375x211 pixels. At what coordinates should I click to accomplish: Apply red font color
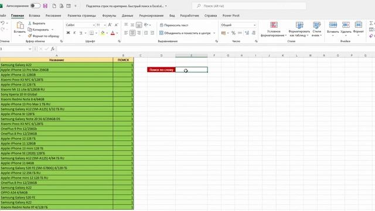112,33
